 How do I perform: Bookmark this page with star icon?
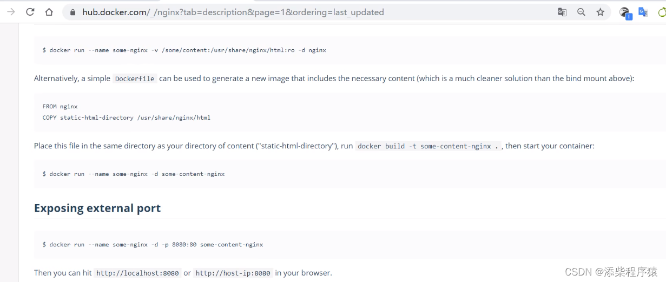[600, 12]
